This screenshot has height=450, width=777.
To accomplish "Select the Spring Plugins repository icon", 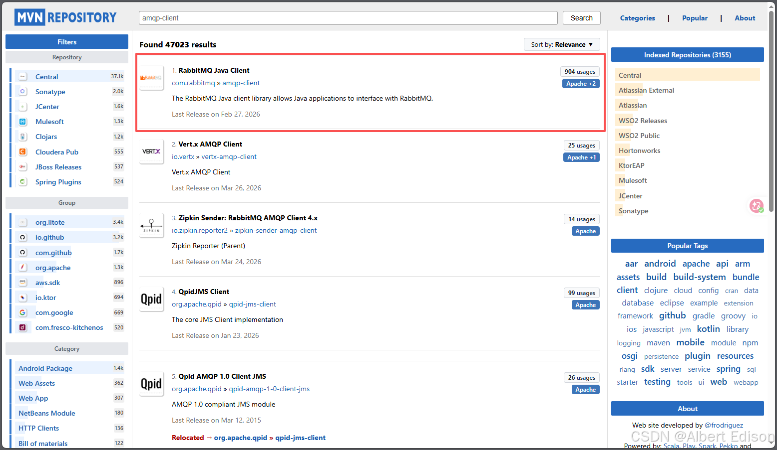I will 23,182.
